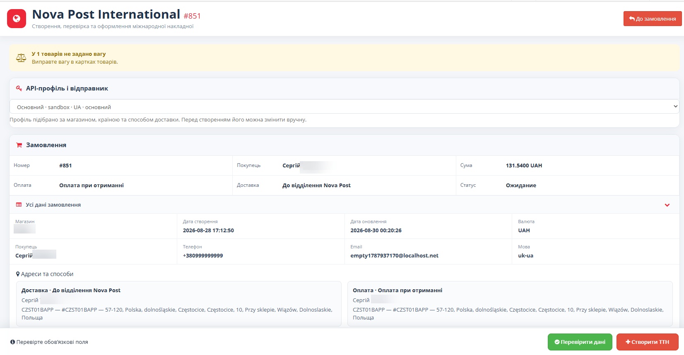The image size is (684, 355).
Task: Click the currency value UAH under Валюта
Action: pos(524,231)
